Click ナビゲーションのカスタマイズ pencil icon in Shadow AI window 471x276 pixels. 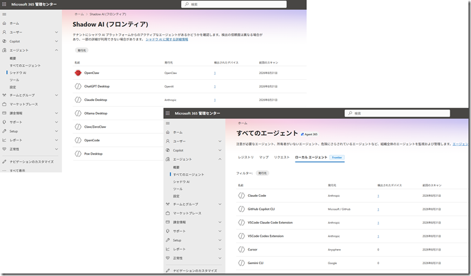[x=4, y=161]
